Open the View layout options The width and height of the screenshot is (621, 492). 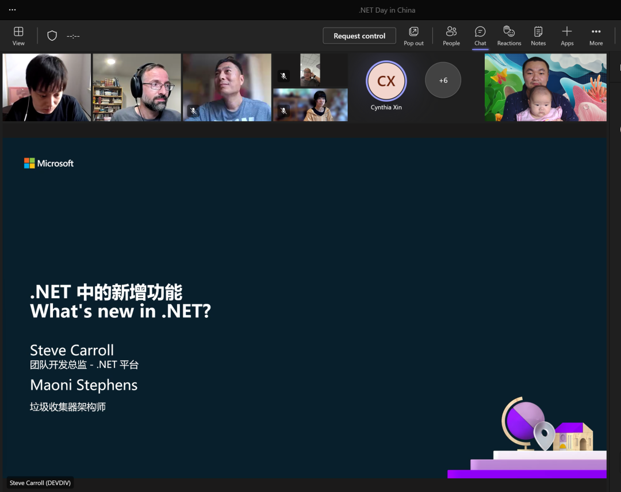click(18, 36)
